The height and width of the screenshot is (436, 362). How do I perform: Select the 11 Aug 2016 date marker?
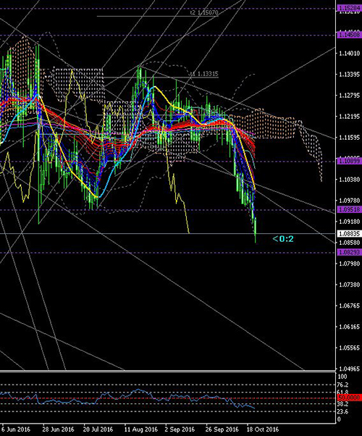(141, 429)
